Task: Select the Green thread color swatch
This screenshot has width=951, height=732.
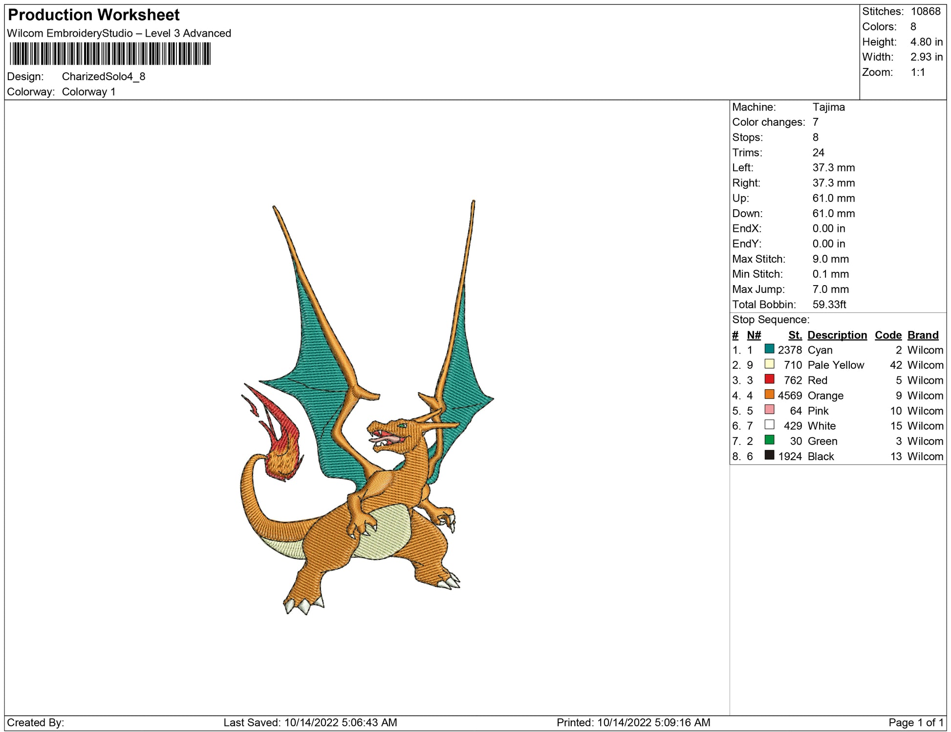Action: pos(769,440)
